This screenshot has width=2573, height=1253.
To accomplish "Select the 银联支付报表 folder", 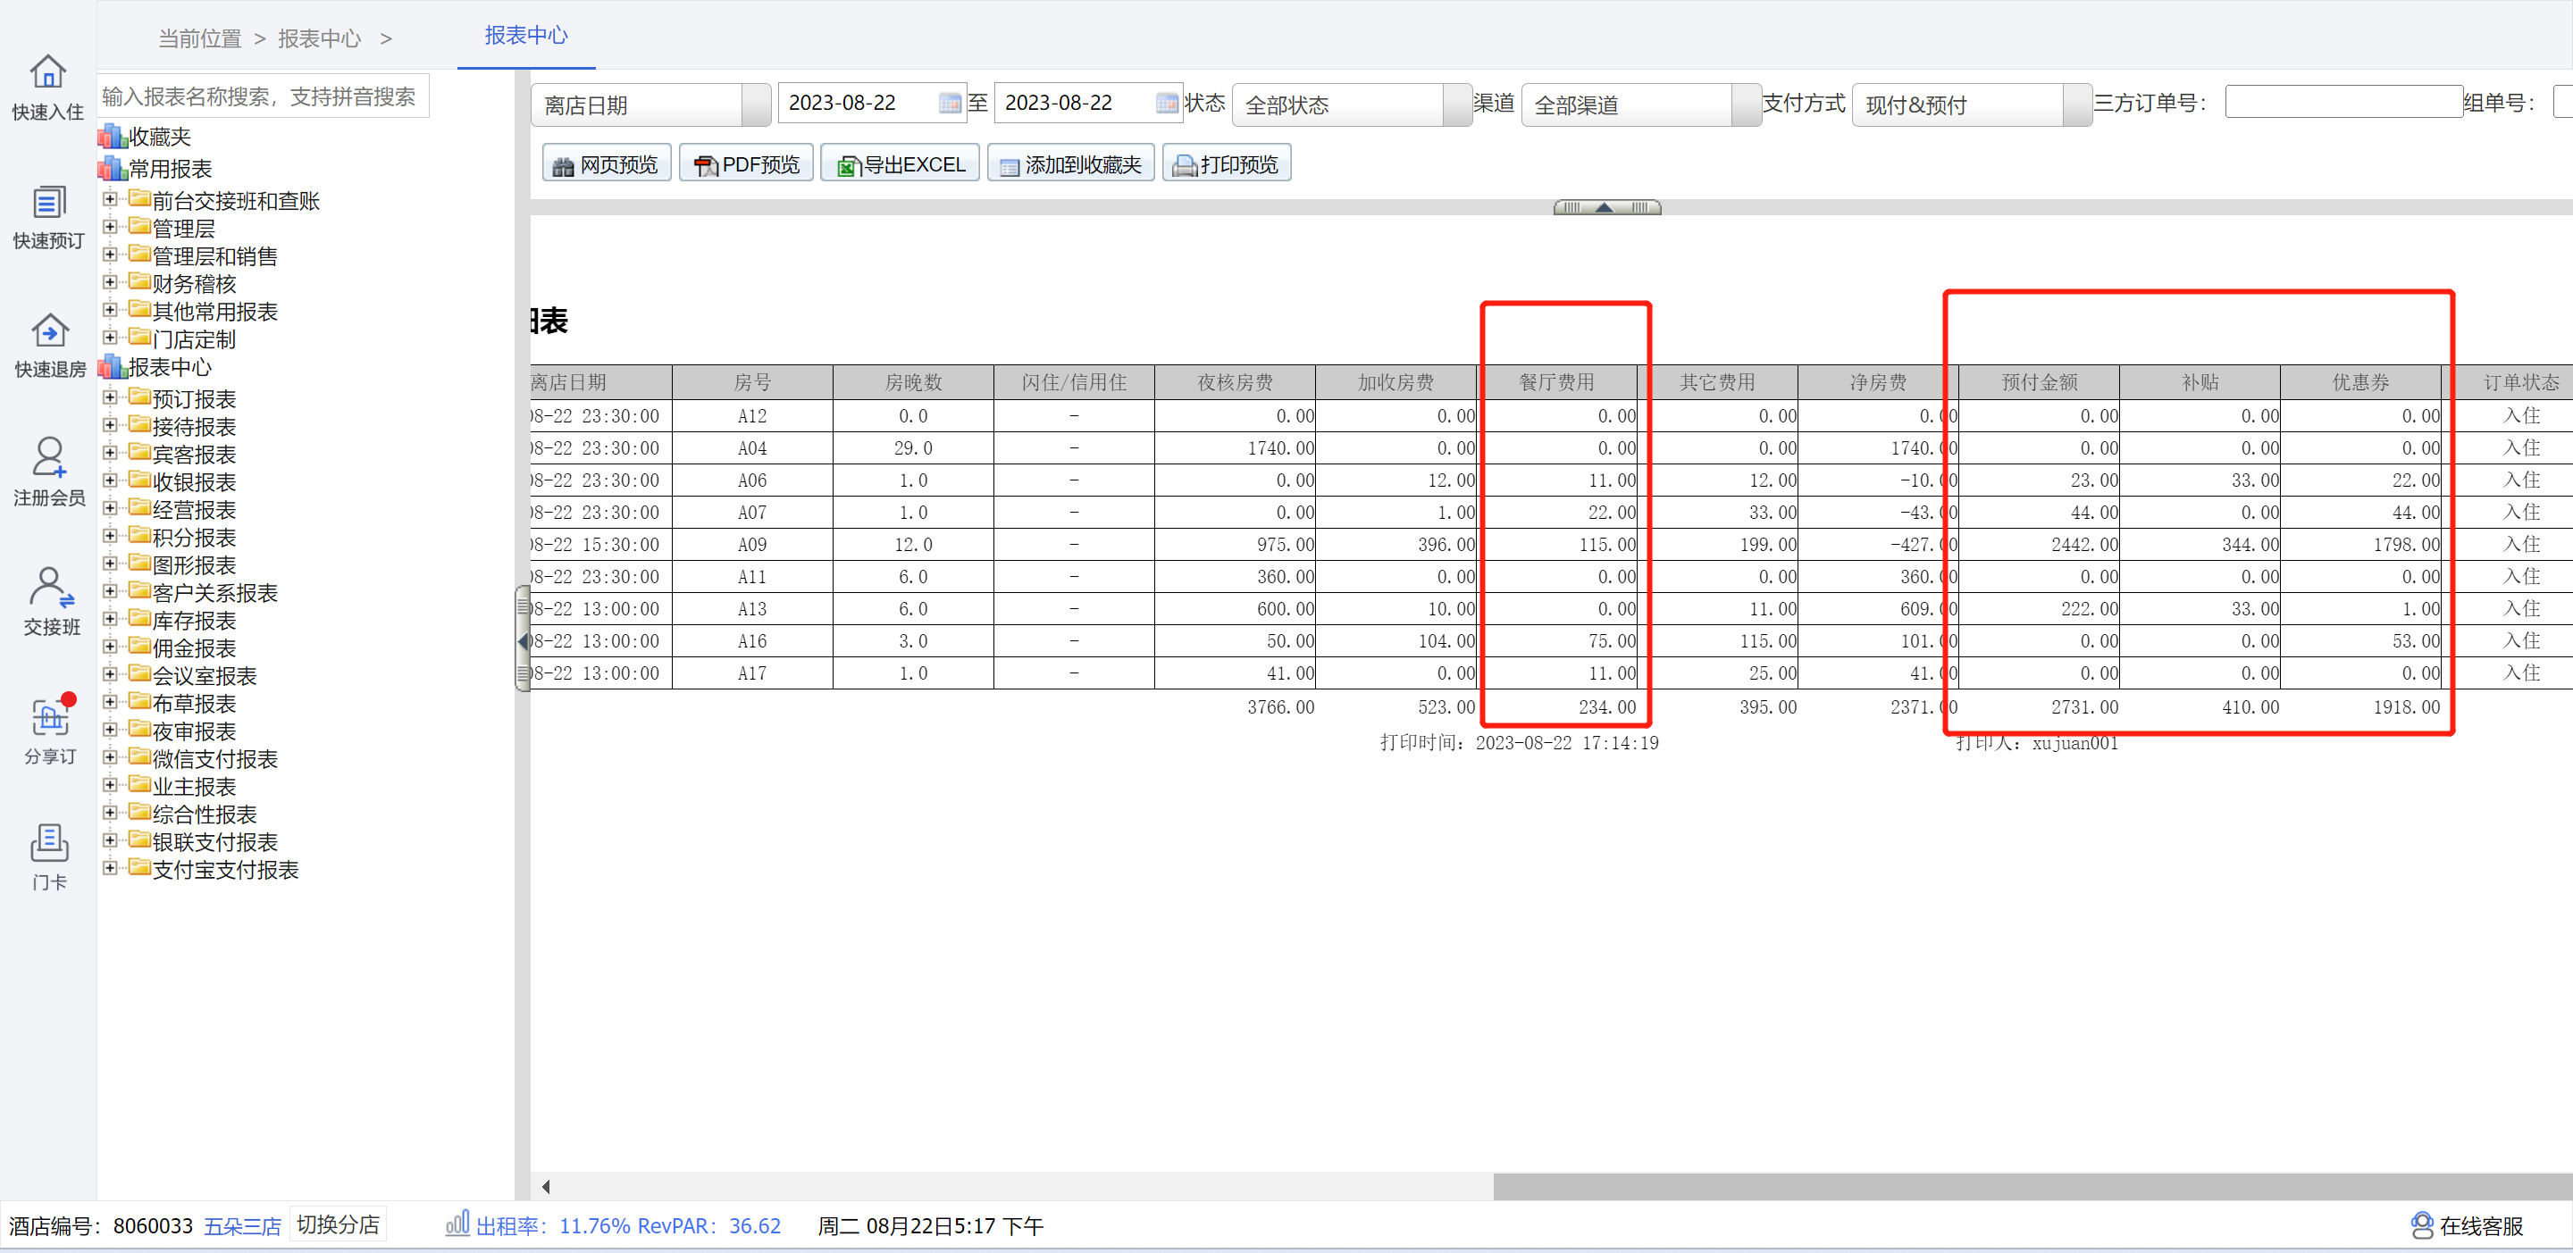I will tap(214, 843).
